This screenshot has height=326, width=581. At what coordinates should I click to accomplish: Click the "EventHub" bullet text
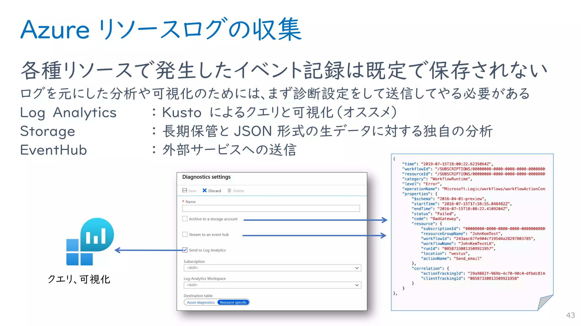(x=54, y=150)
